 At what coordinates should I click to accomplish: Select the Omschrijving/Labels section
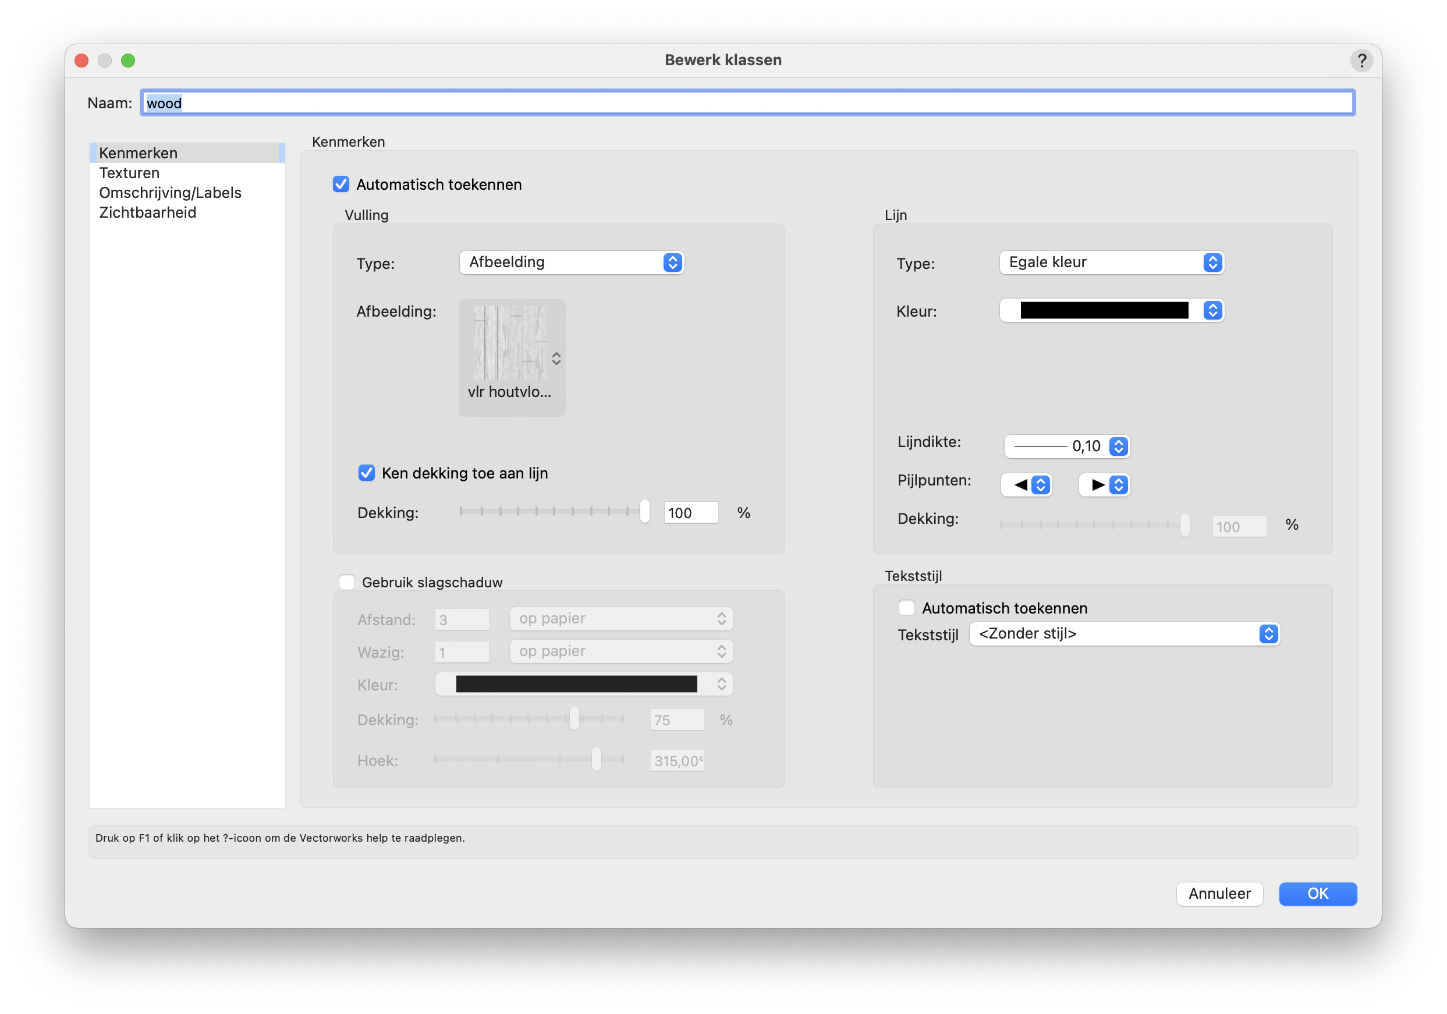pyautogui.click(x=170, y=192)
